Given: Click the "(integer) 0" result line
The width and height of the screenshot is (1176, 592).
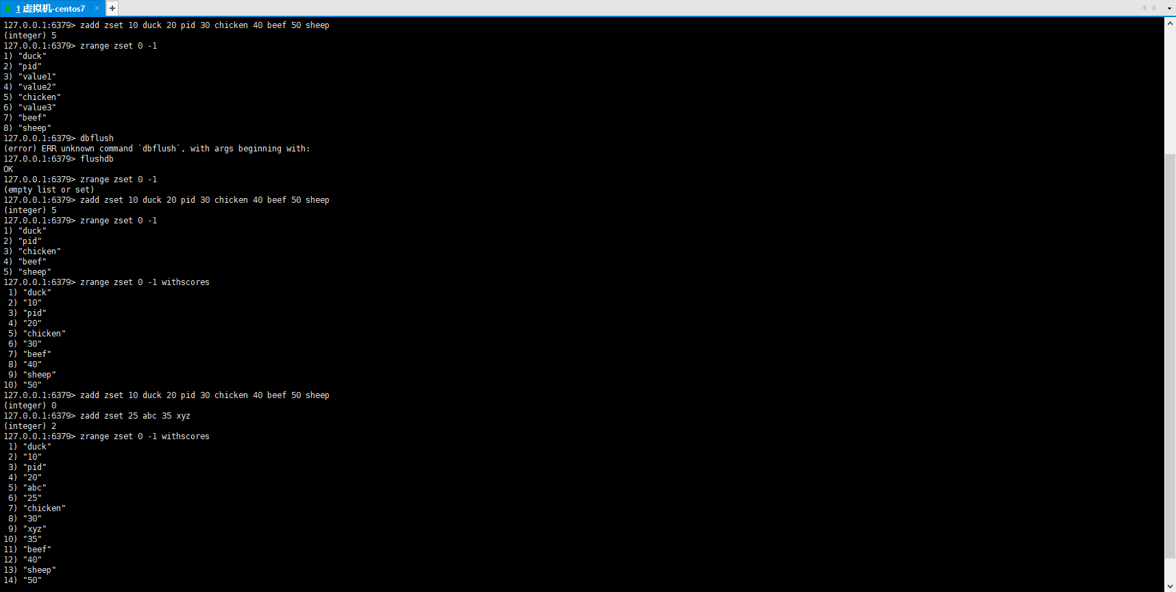Looking at the screenshot, I should coord(30,406).
